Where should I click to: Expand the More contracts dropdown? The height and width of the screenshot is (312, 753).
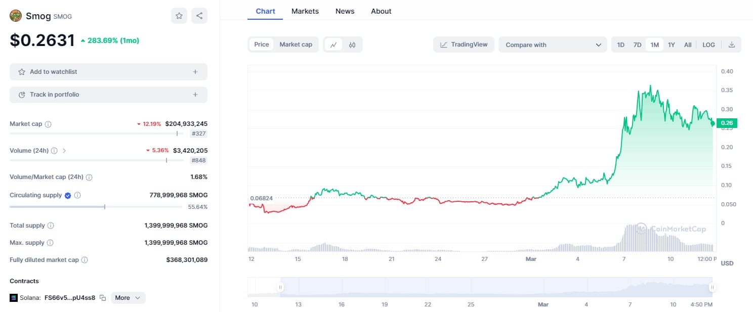tap(128, 298)
